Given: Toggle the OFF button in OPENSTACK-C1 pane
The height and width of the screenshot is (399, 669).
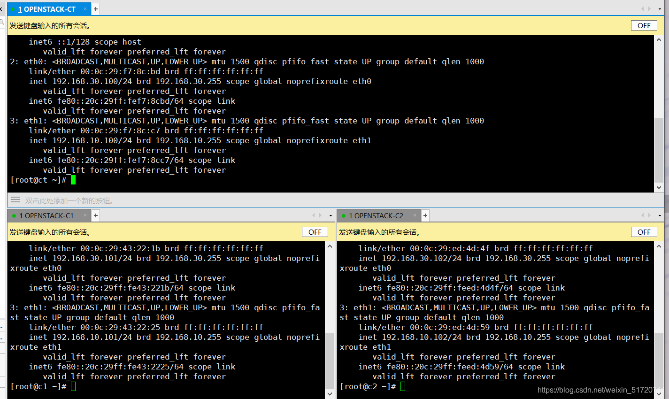Looking at the screenshot, I should point(315,232).
